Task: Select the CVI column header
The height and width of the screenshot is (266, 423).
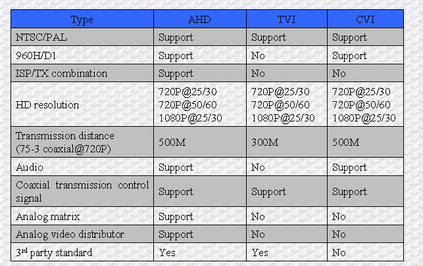Action: point(365,19)
